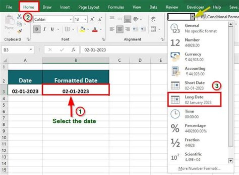Screen dimensions: 239x175
Task: Click the Insert Function fx icon
Action: (x=73, y=50)
